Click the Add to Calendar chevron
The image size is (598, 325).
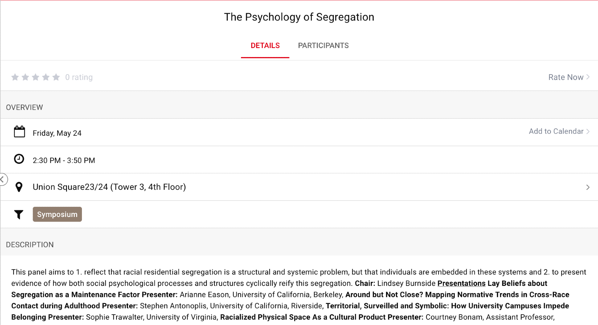point(588,131)
